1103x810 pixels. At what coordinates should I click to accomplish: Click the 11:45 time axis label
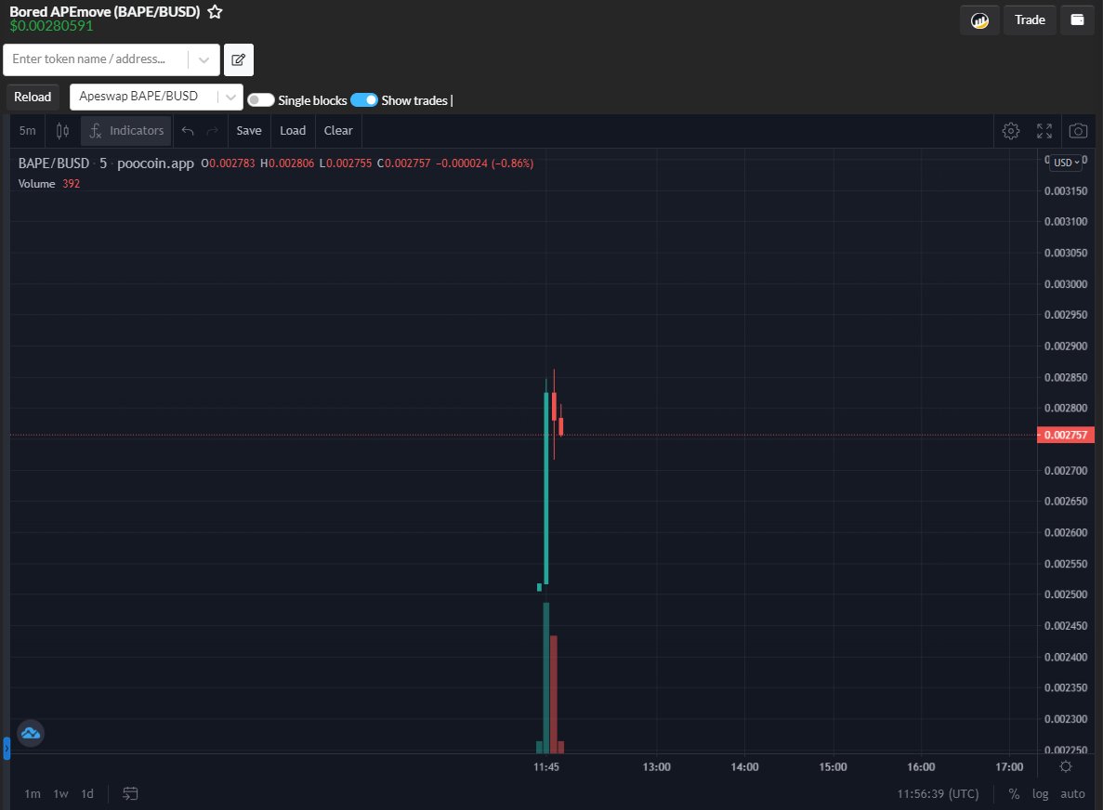[545, 767]
